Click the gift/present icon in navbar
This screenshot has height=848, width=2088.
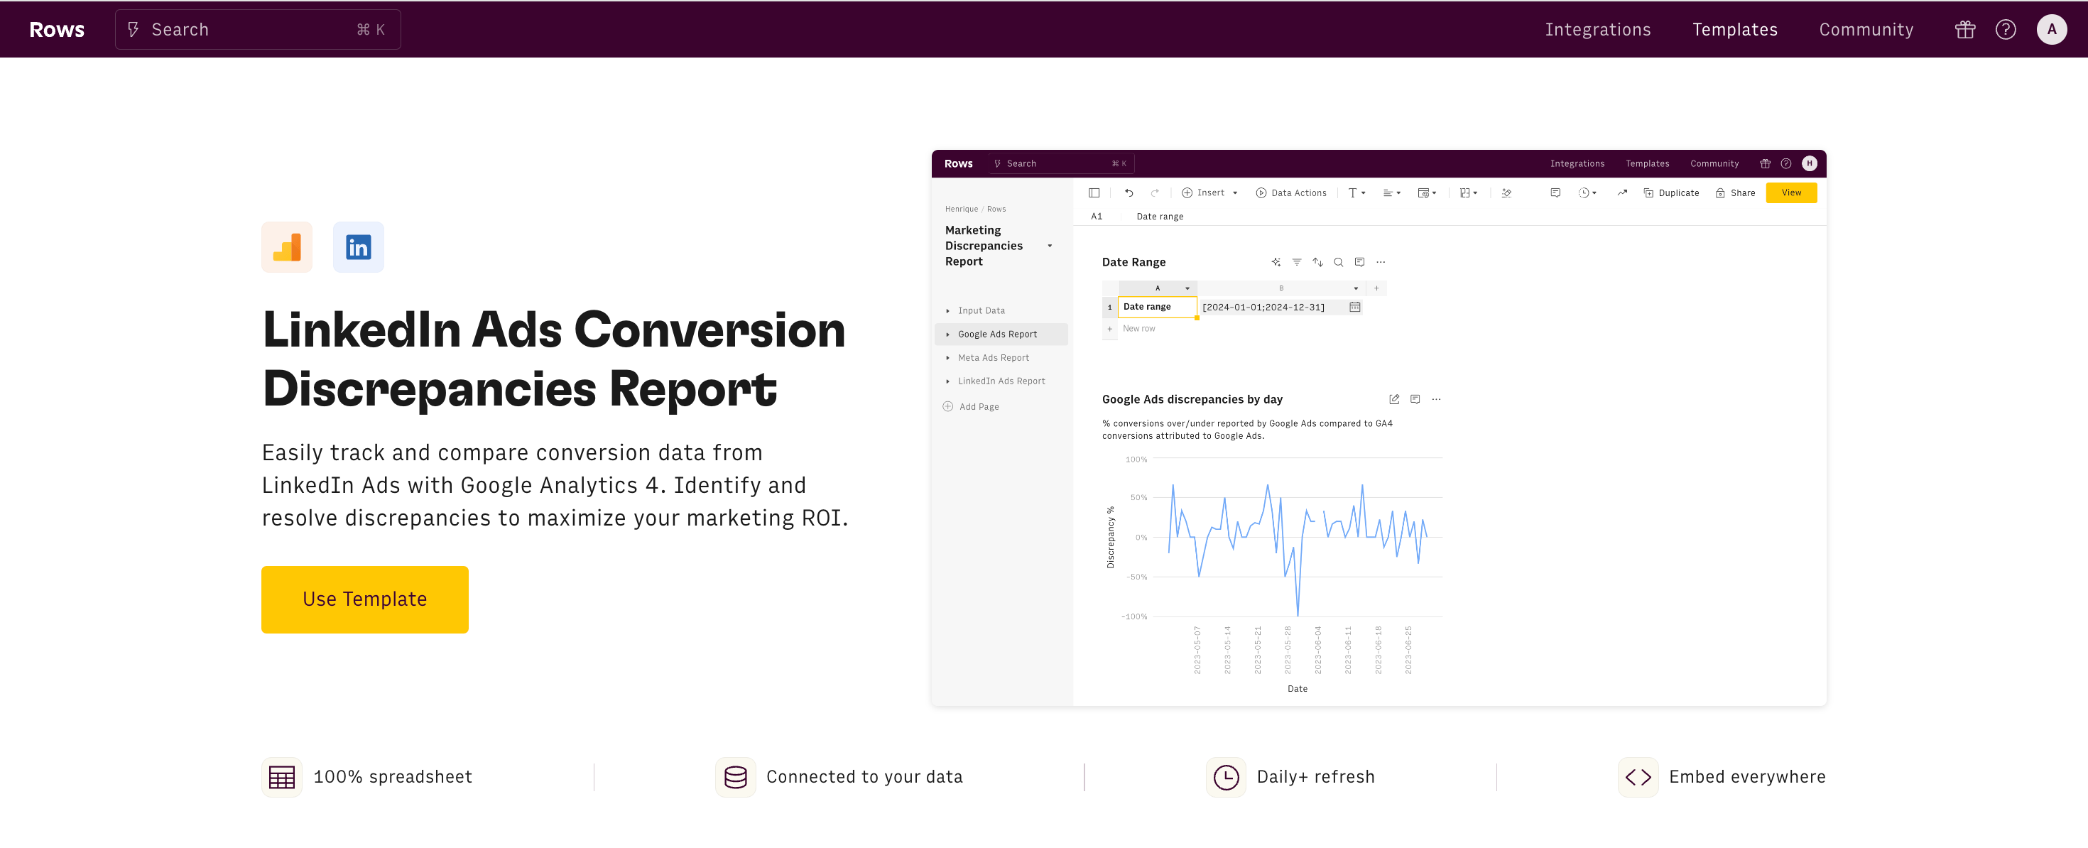1966,29
